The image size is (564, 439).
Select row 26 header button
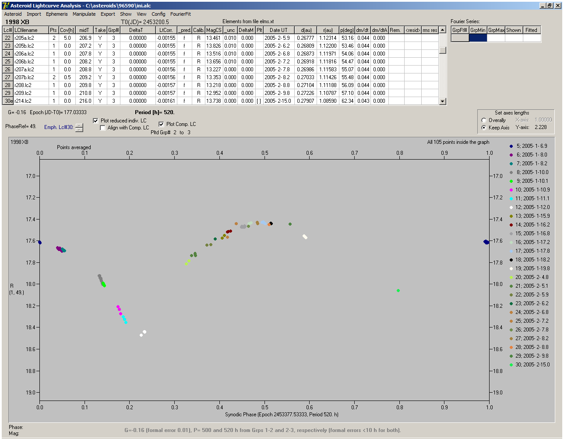click(8, 70)
